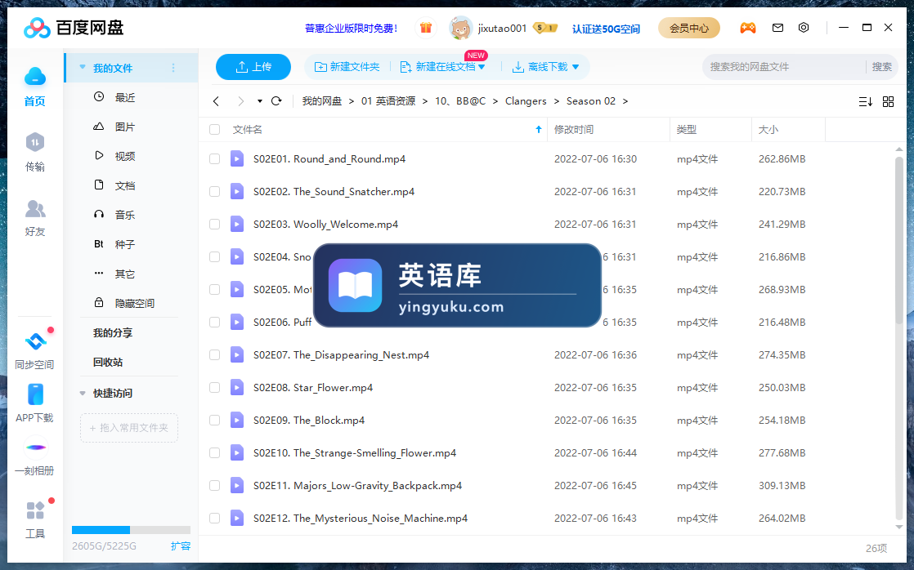Open 一刻相册 album
This screenshot has width=914, height=570.
pos(35,448)
